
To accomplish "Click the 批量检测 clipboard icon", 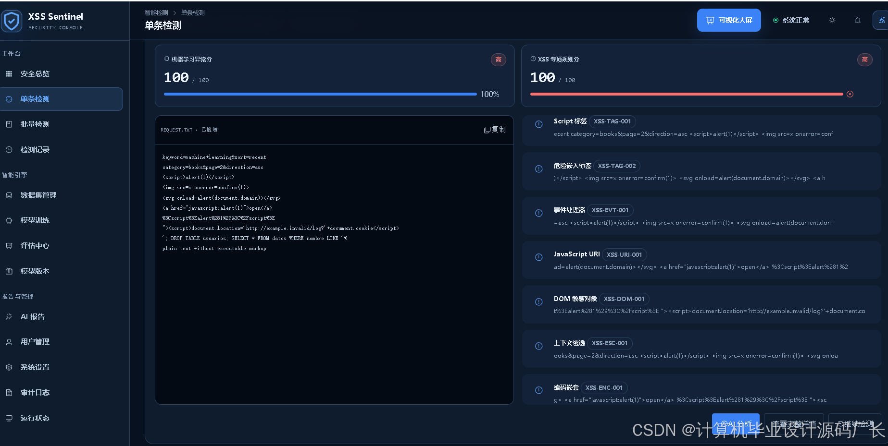I will (x=9, y=124).
